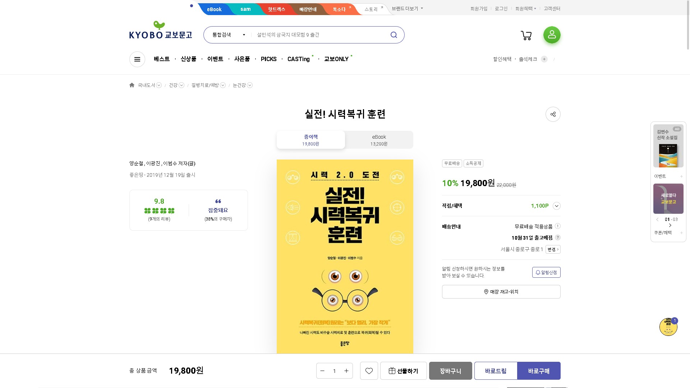Viewport: 690px width, 388px height.
Task: Click the search magnifier icon
Action: click(x=394, y=35)
